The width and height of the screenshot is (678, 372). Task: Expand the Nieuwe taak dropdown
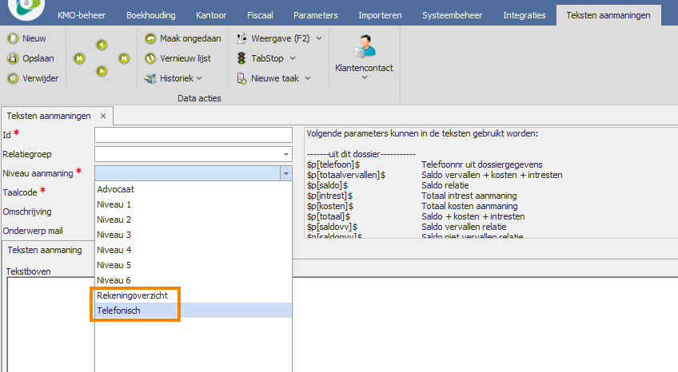pos(307,78)
